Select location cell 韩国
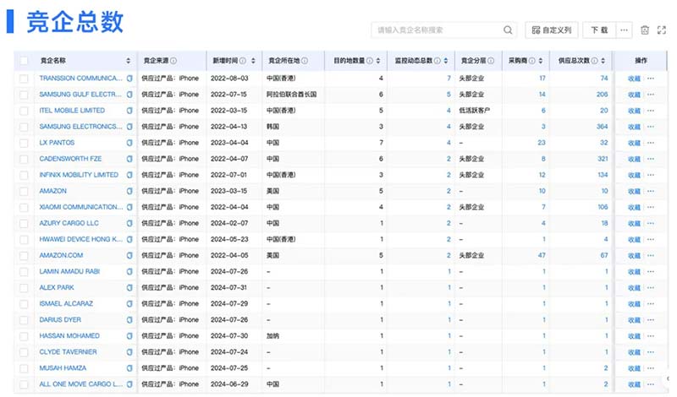Viewport: 677px width, 397px height. click(x=272, y=127)
